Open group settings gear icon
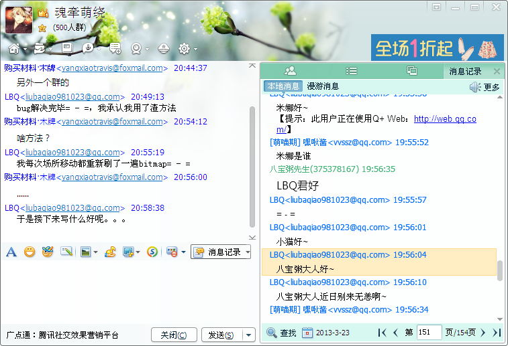This screenshot has height=346, width=508. [x=184, y=49]
